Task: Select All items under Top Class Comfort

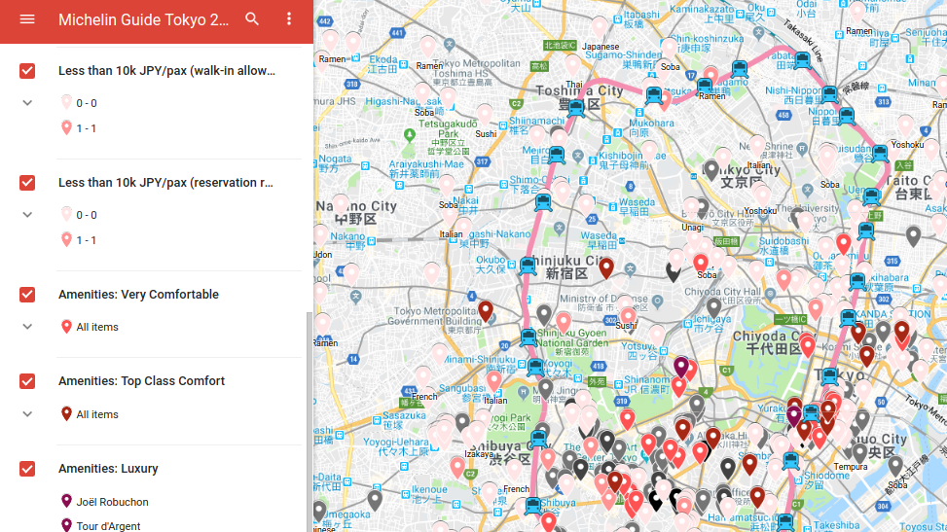Action: (97, 414)
